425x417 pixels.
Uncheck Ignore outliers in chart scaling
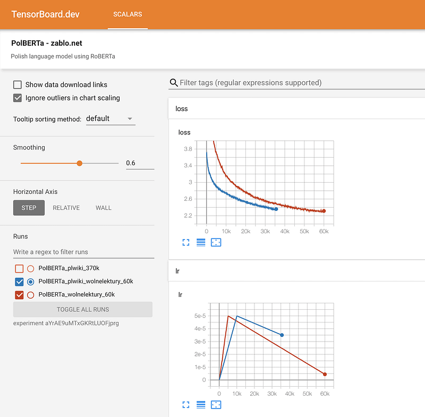18,98
